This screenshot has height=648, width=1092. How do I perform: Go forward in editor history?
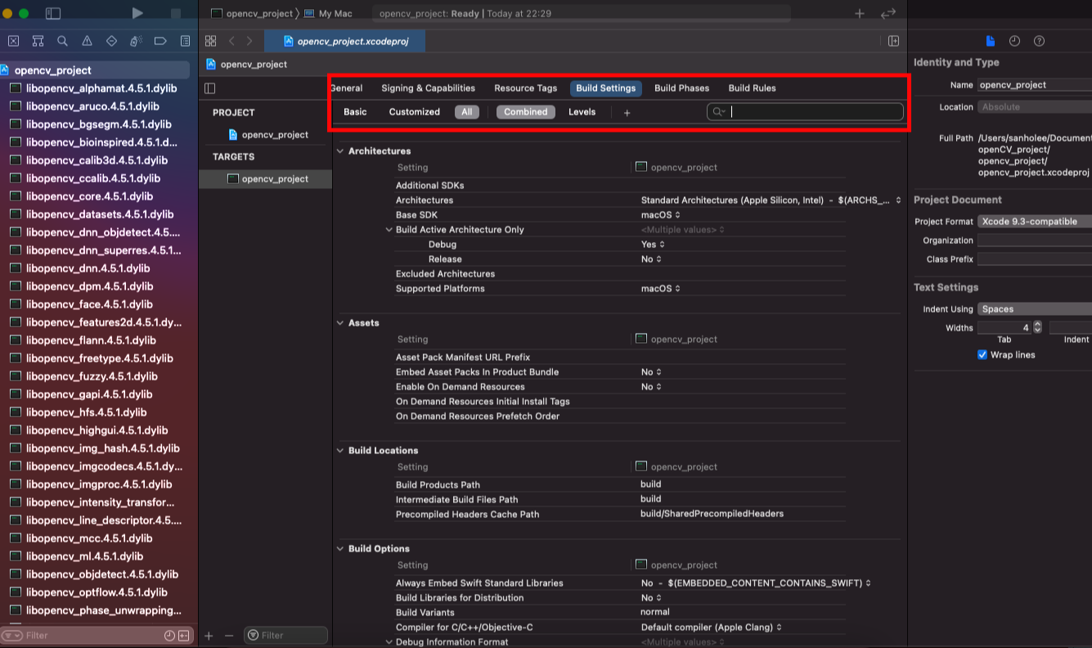coord(249,41)
